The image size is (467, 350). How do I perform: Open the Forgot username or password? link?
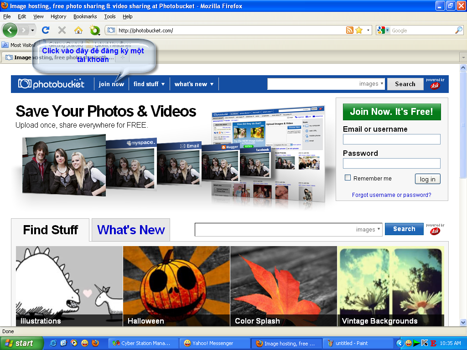[x=392, y=195]
